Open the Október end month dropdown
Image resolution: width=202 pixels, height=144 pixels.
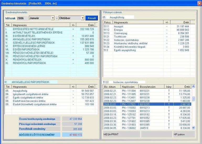83,18
